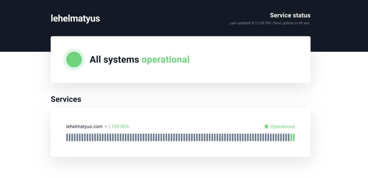Image resolution: width=368 pixels, height=178 pixels.
Task: Select the 100.00% uptime value
Action: pyautogui.click(x=120, y=127)
